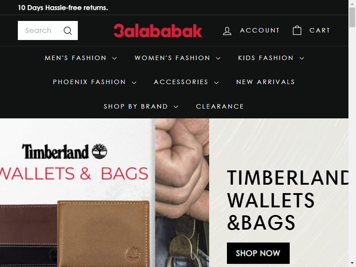The image size is (356, 267).
Task: Expand the Men's Fashion chevron
Action: coord(115,58)
